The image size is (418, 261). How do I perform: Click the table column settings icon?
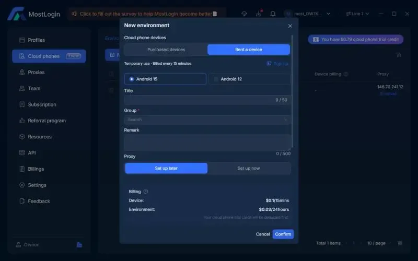coord(399,55)
